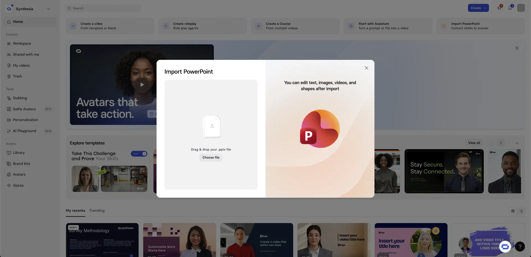Screen dimensions: 531x257
Task: Switch to the My recents tab
Action: click(x=76, y=211)
